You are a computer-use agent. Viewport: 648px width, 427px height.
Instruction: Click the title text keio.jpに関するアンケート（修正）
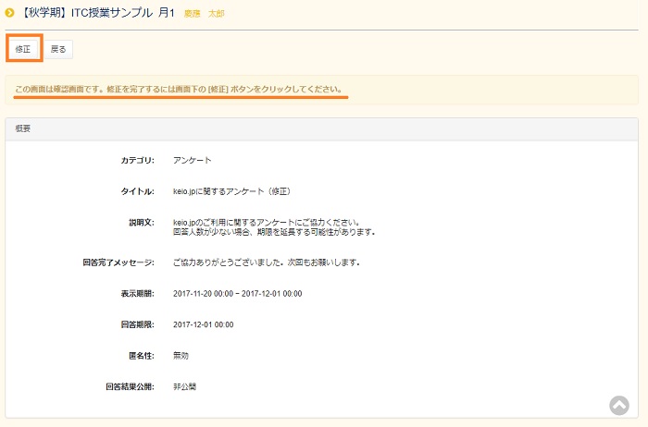click(231, 192)
